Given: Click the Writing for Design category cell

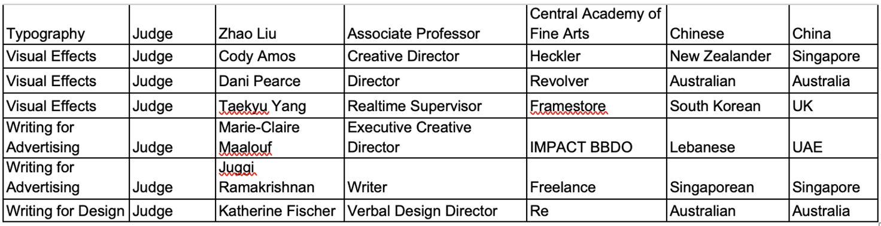Looking at the screenshot, I should coord(66,210).
